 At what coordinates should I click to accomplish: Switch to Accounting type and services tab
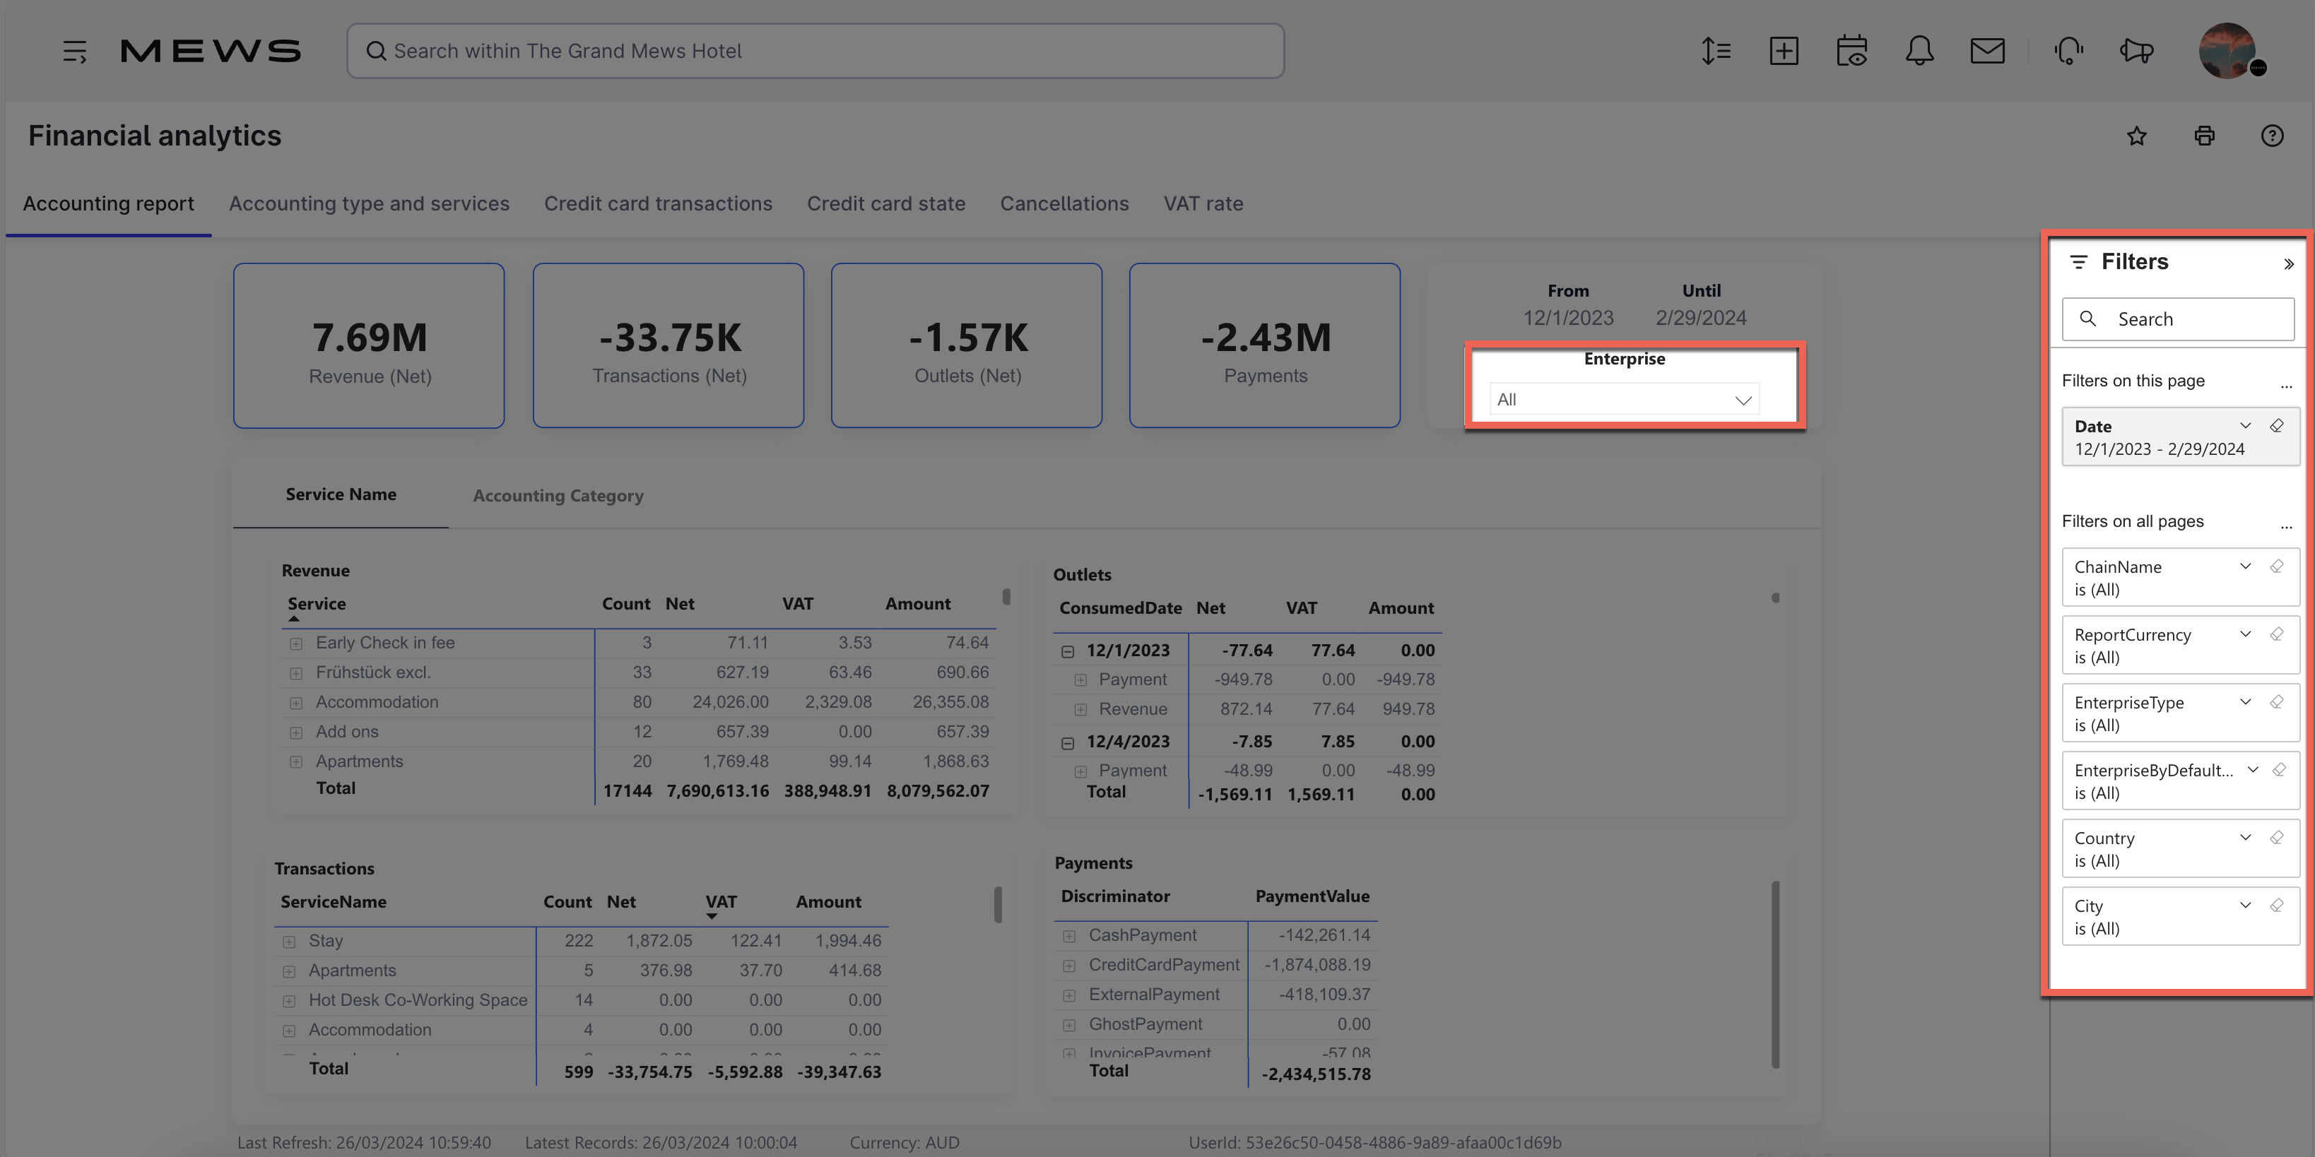click(x=370, y=204)
